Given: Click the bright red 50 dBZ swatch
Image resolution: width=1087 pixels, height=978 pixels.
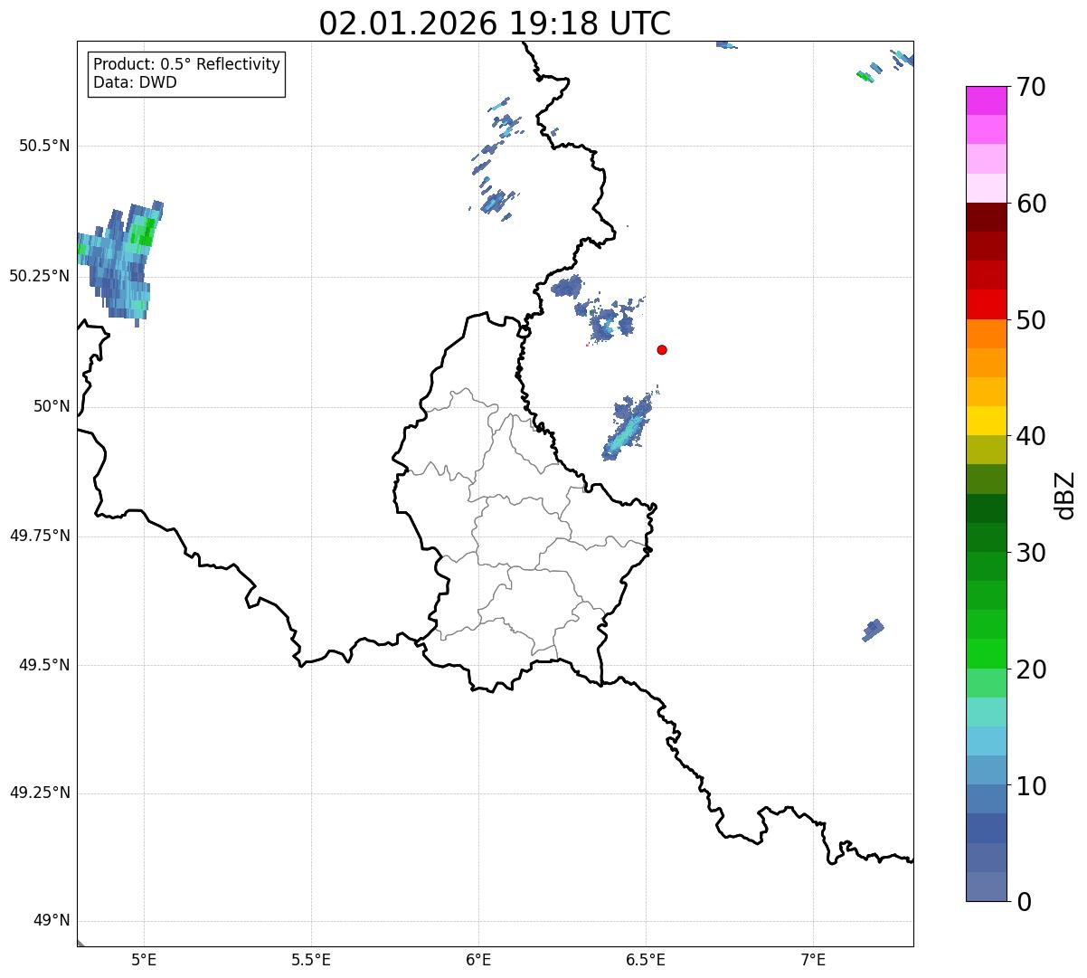Looking at the screenshot, I should (987, 305).
